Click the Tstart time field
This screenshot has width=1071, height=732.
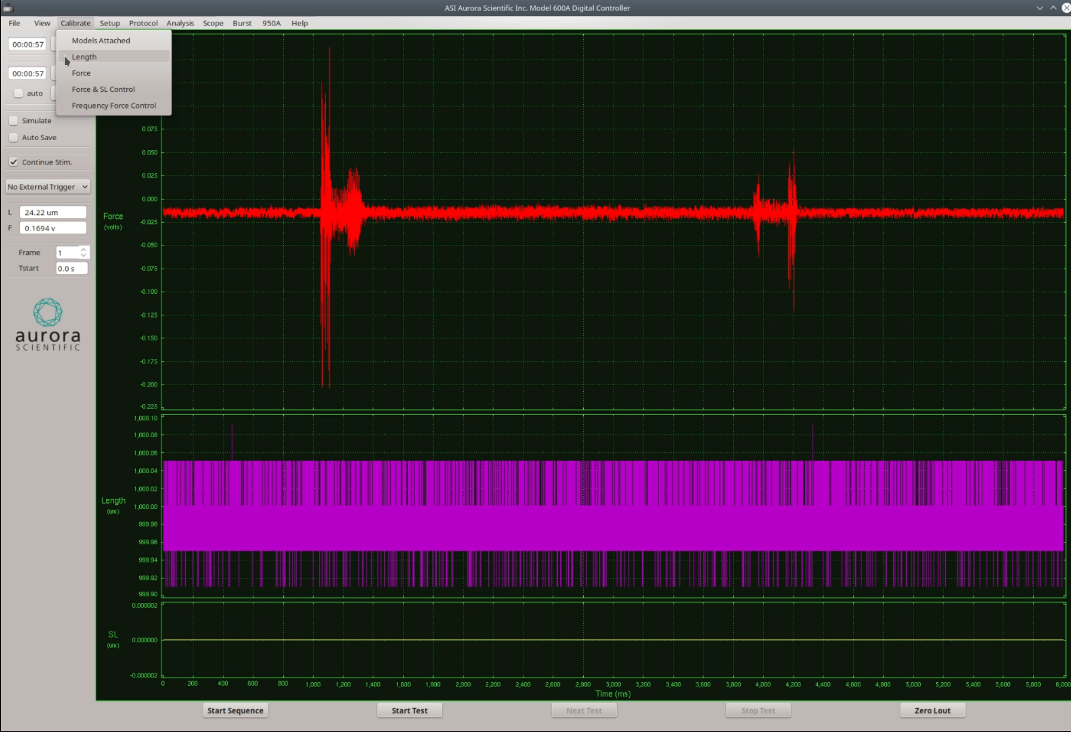point(72,268)
